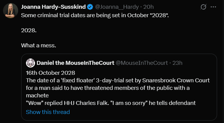Viewport: 224px width, 123px height.
Task: Open Joanna Hardy-Susskind's profile photo
Action: click(x=11, y=11)
